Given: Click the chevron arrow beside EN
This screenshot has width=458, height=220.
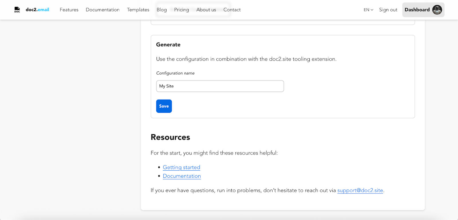Looking at the screenshot, I should (x=372, y=10).
